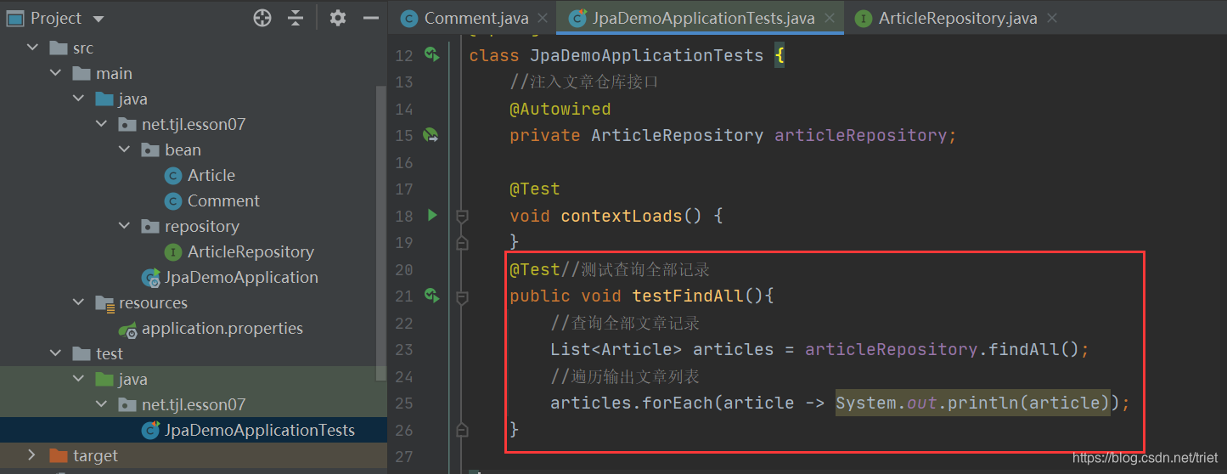Image resolution: width=1227 pixels, height=474 pixels.
Task: Collapse the net.tjl.esson07 package under main
Action: (102, 124)
